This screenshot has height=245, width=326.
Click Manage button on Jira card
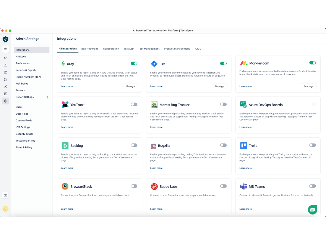(220, 86)
